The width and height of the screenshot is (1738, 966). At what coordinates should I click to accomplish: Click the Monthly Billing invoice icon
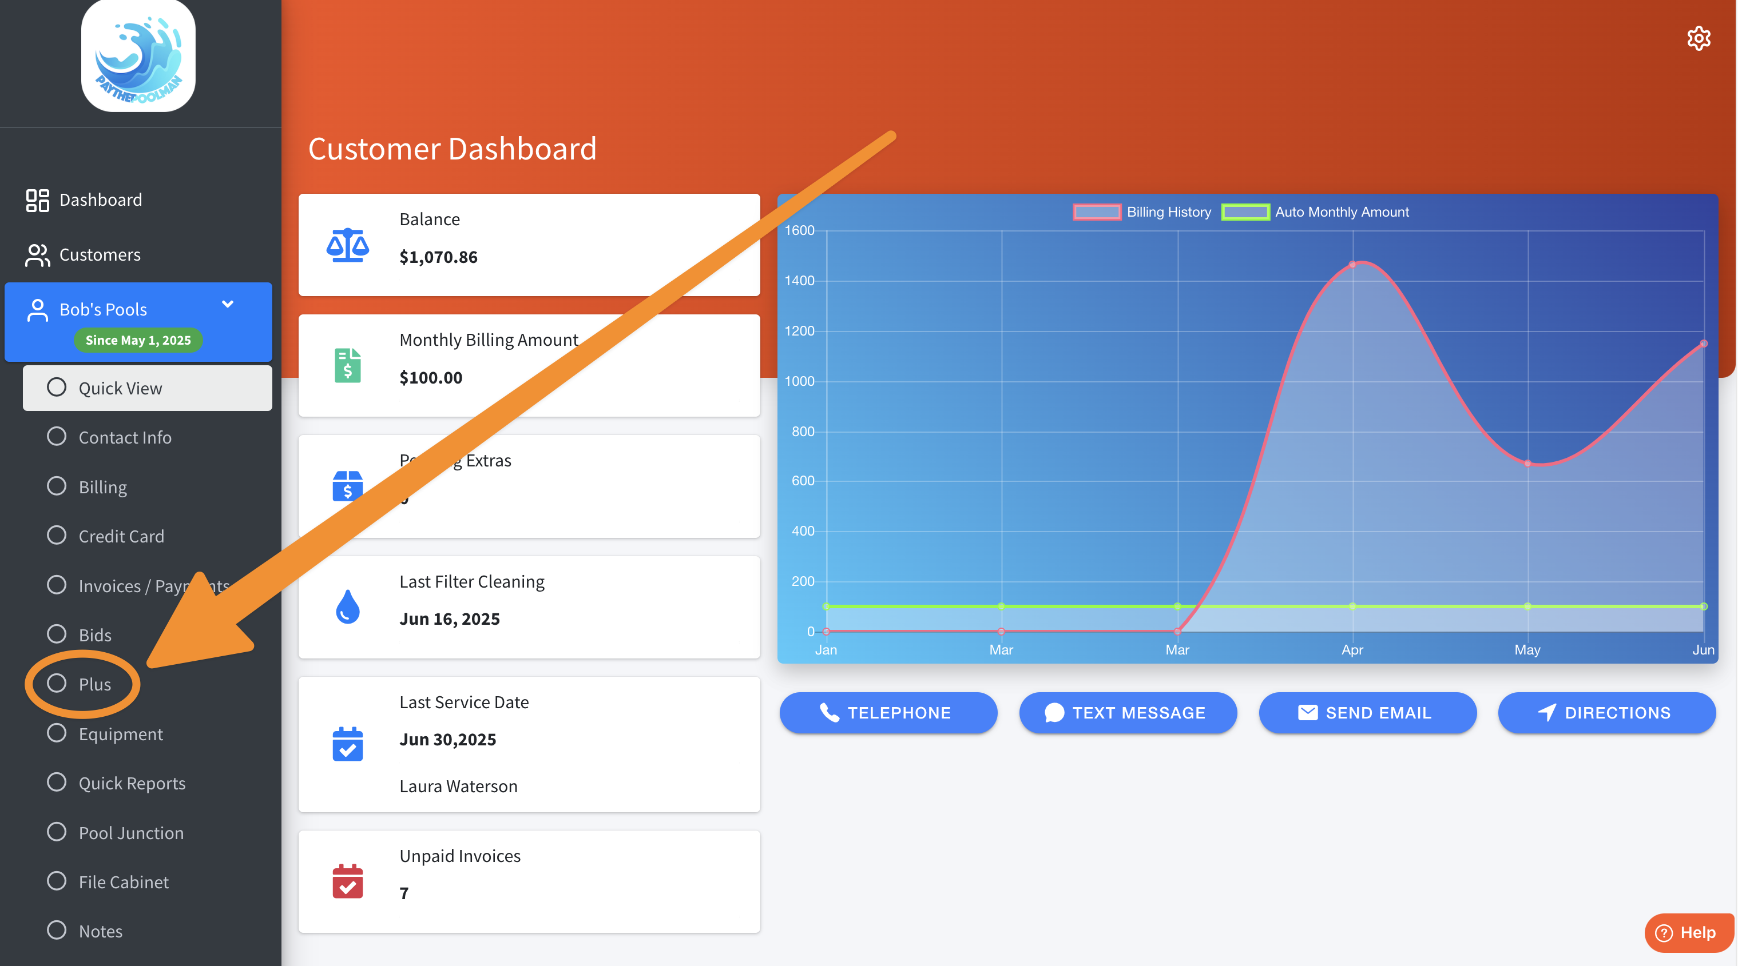click(x=347, y=365)
